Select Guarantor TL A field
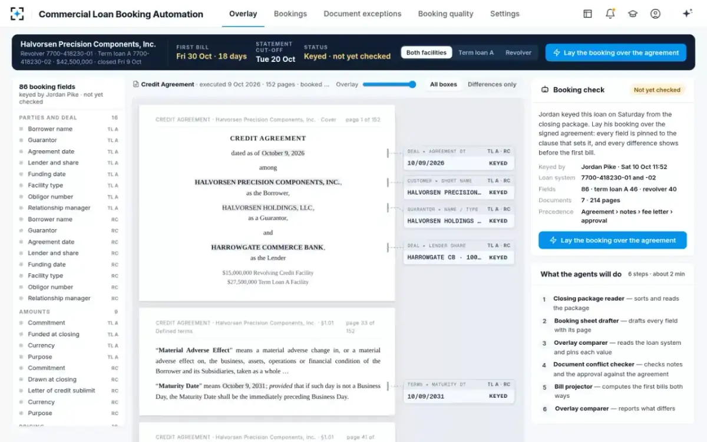This screenshot has height=442, width=707. pyautogui.click(x=69, y=140)
